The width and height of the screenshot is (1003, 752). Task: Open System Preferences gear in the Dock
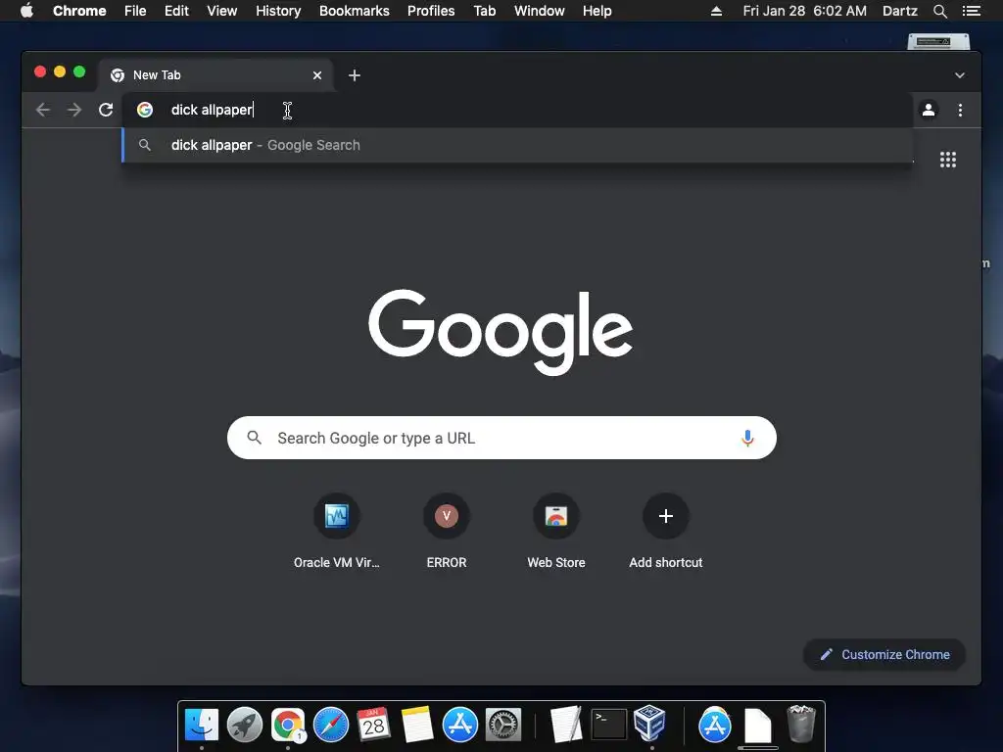tap(503, 725)
